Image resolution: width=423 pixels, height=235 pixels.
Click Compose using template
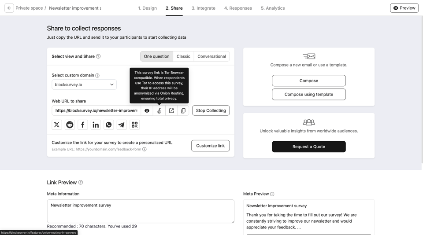point(308,94)
